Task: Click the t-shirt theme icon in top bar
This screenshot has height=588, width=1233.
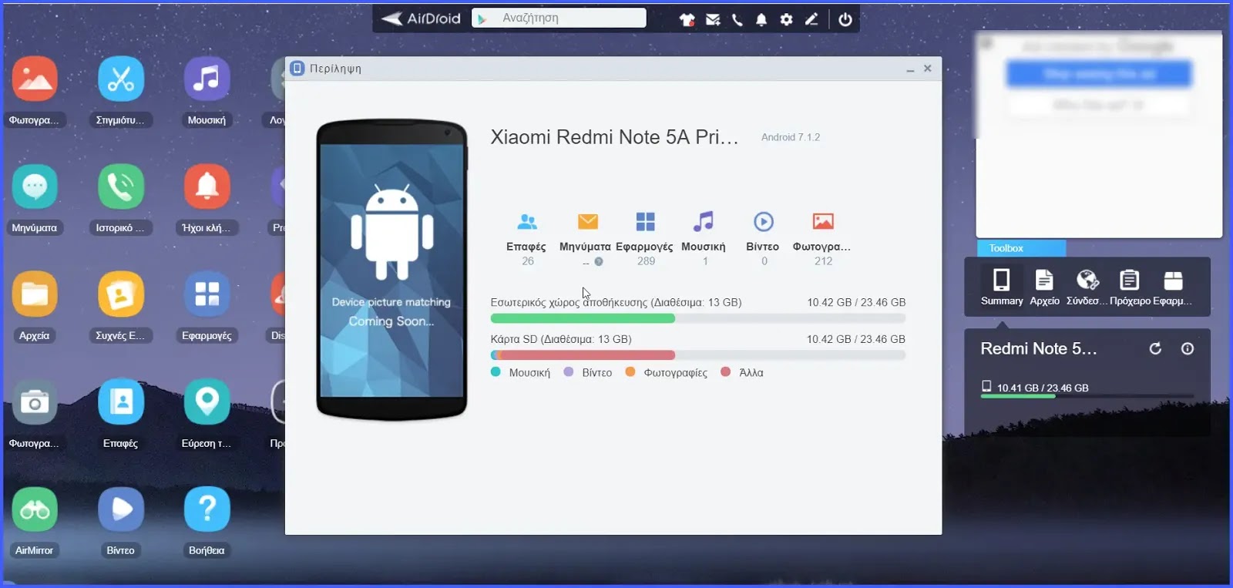Action: [x=687, y=19]
